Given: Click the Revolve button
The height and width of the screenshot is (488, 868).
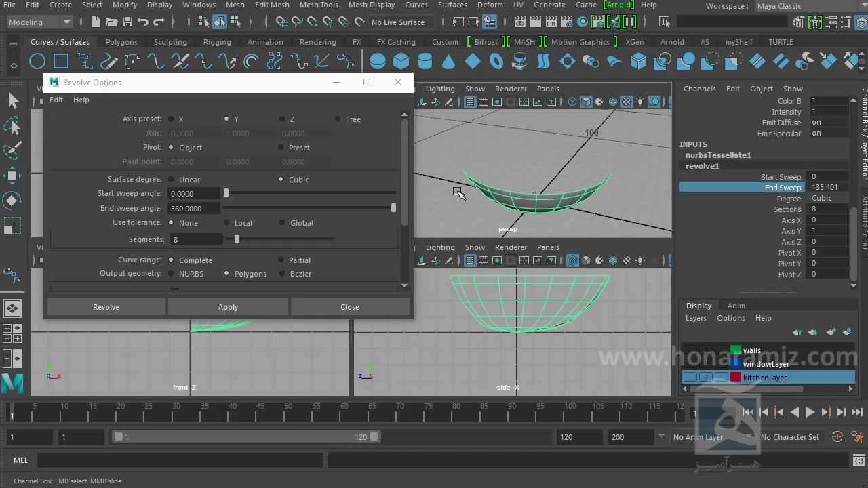Looking at the screenshot, I should click(106, 307).
